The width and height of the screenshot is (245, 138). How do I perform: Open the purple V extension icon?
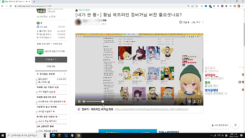pos(214,6)
